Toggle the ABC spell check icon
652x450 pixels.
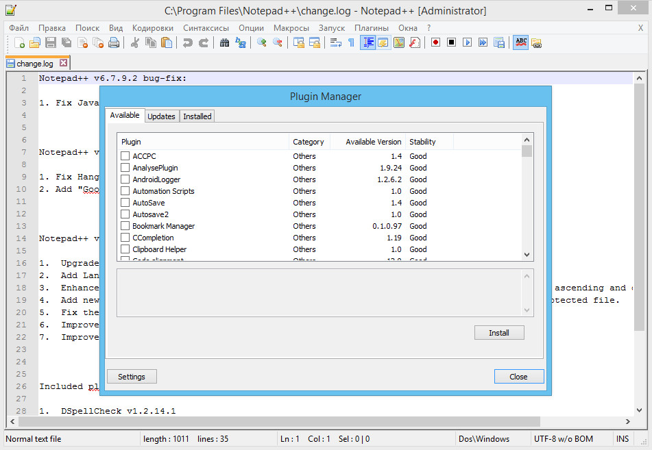tap(520, 42)
